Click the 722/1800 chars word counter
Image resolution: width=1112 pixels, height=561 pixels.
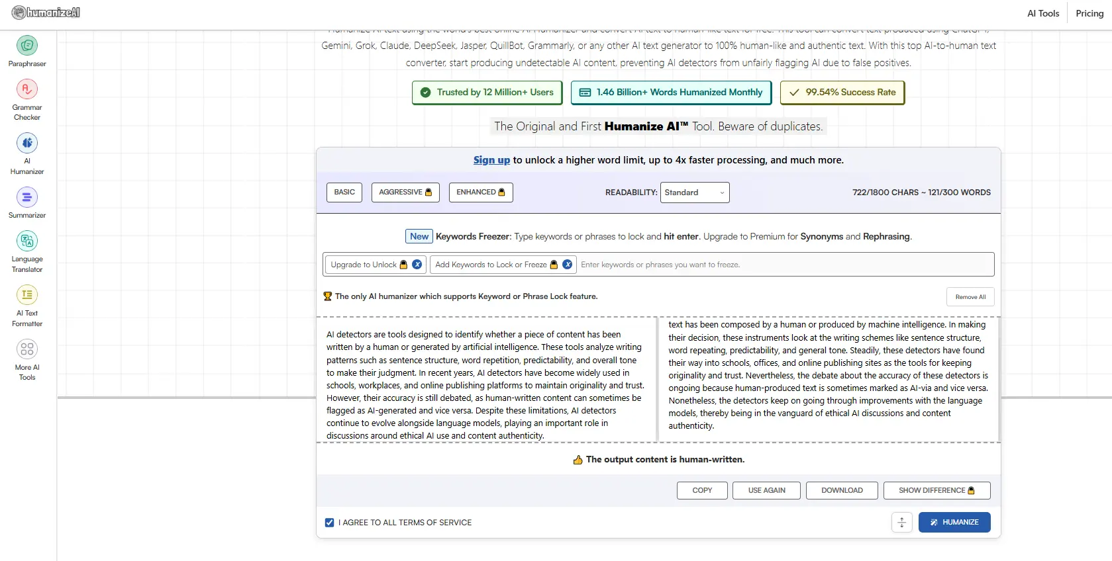coord(921,193)
